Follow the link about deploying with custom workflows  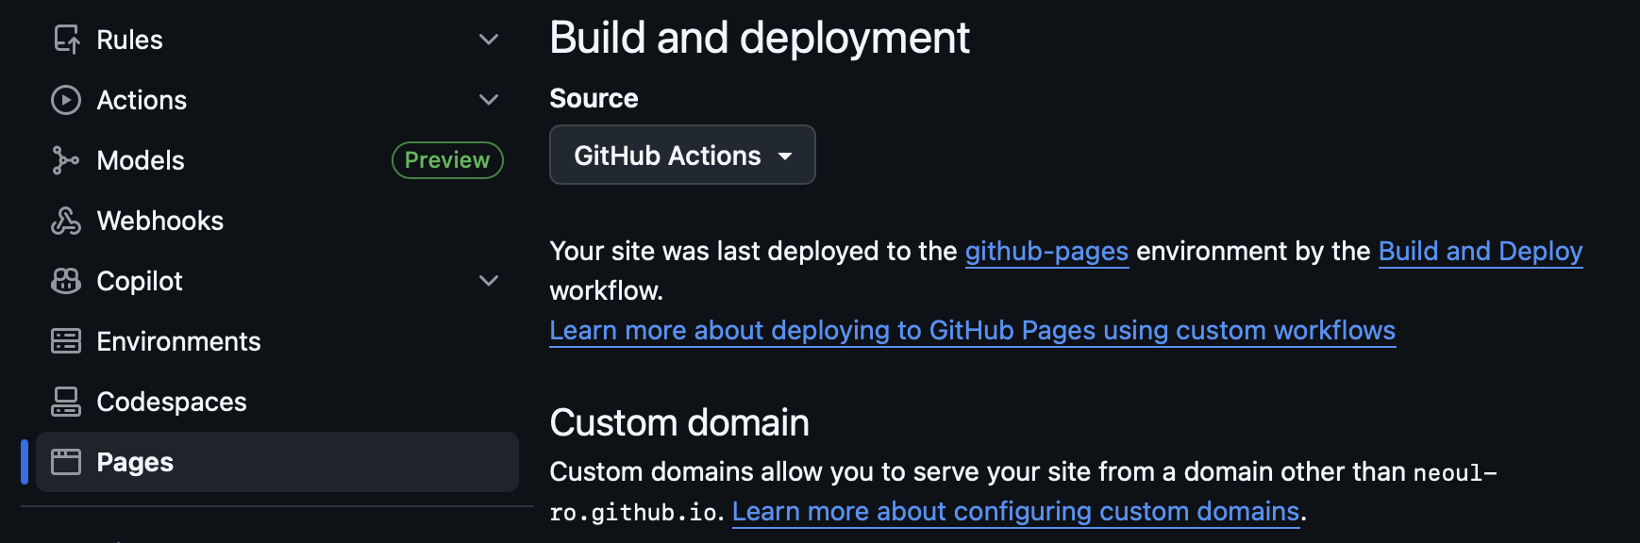point(972,331)
